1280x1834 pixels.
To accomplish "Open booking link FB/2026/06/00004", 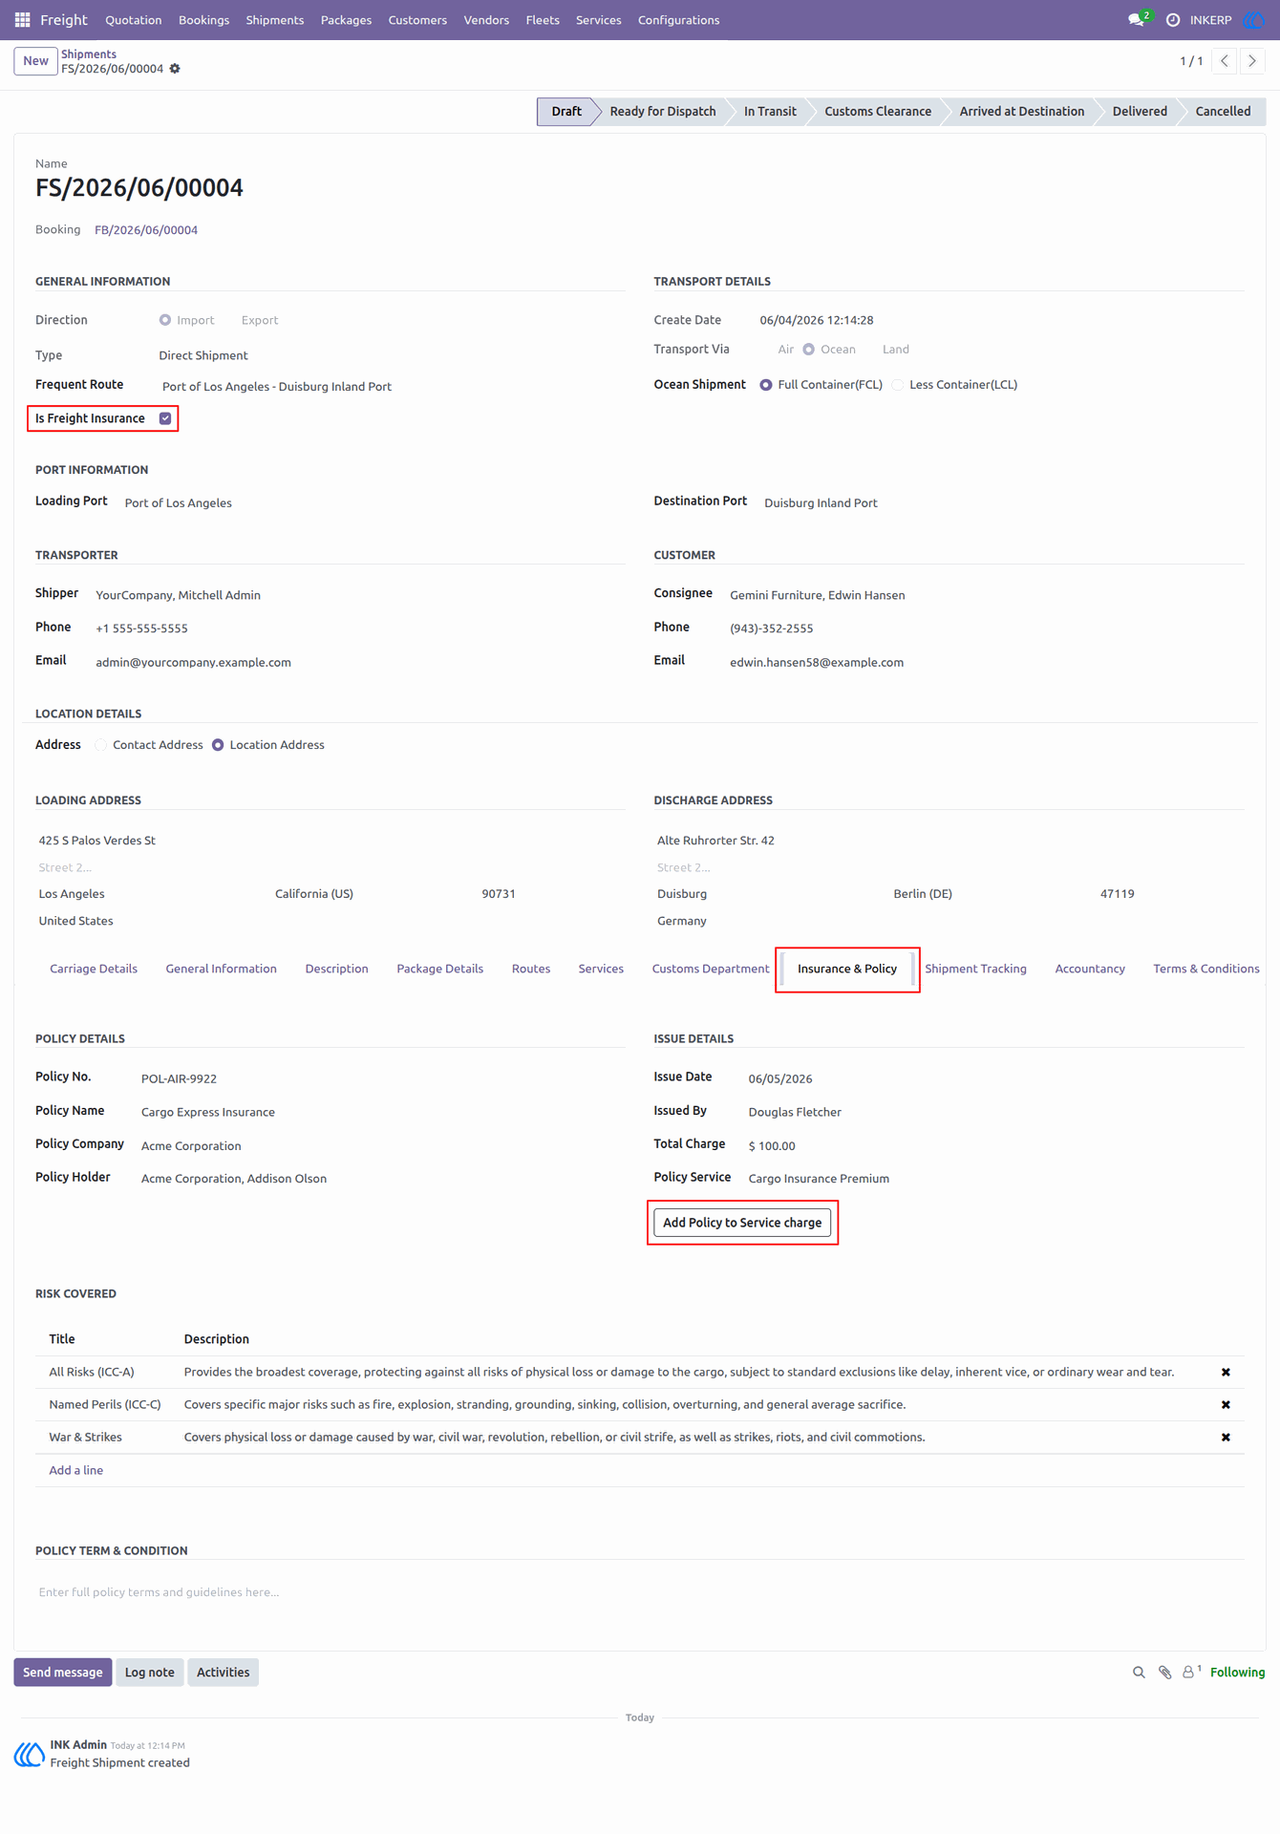I will pyautogui.click(x=146, y=230).
